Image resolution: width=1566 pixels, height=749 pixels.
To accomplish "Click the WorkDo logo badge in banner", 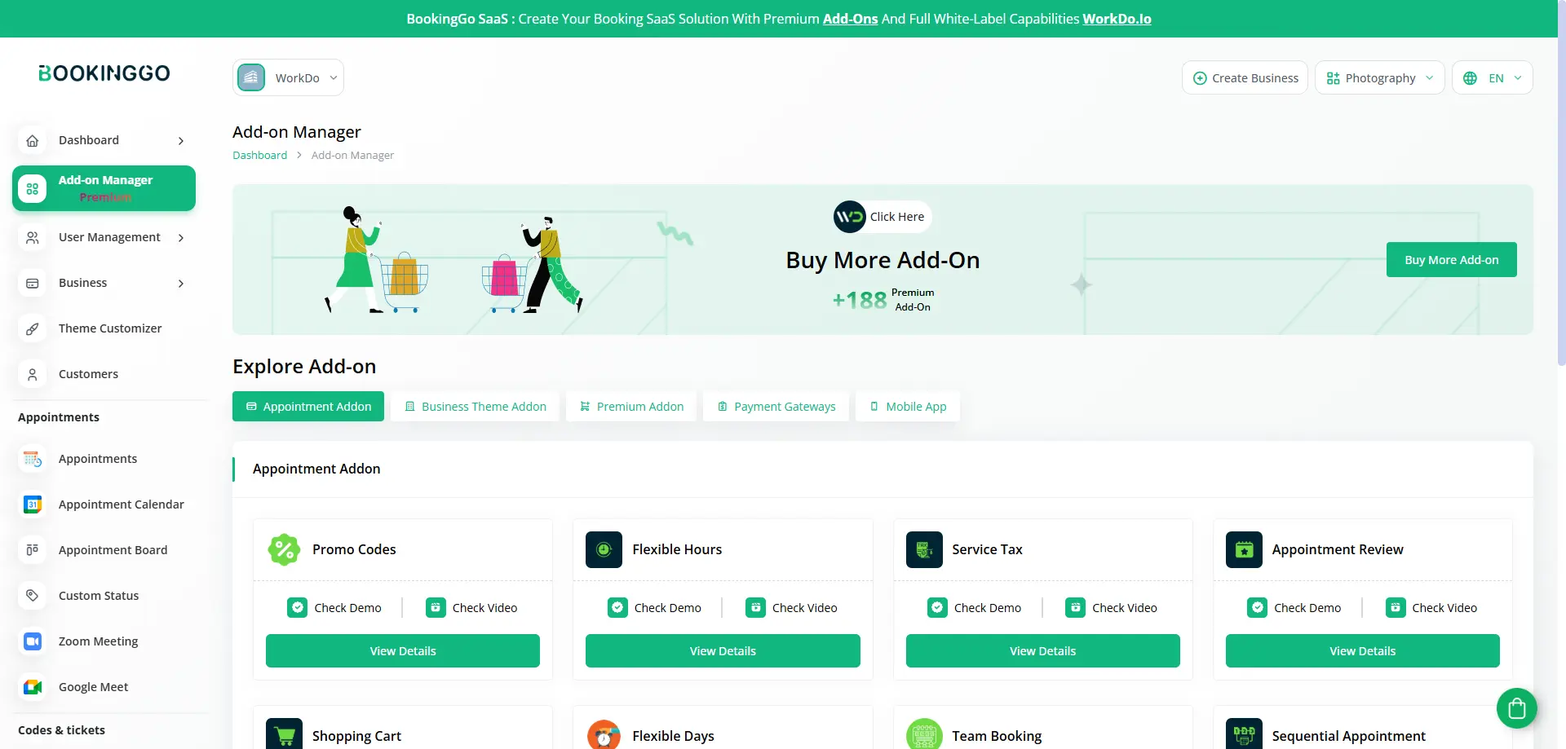I will (x=849, y=217).
